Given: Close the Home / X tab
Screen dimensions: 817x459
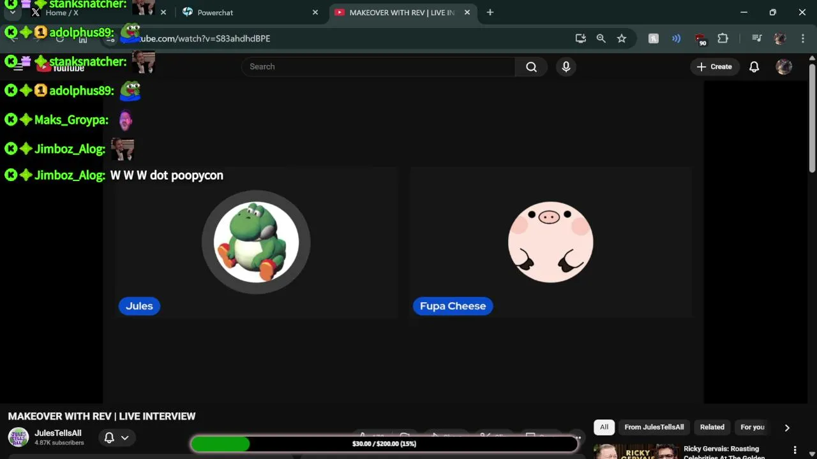Looking at the screenshot, I should [163, 12].
